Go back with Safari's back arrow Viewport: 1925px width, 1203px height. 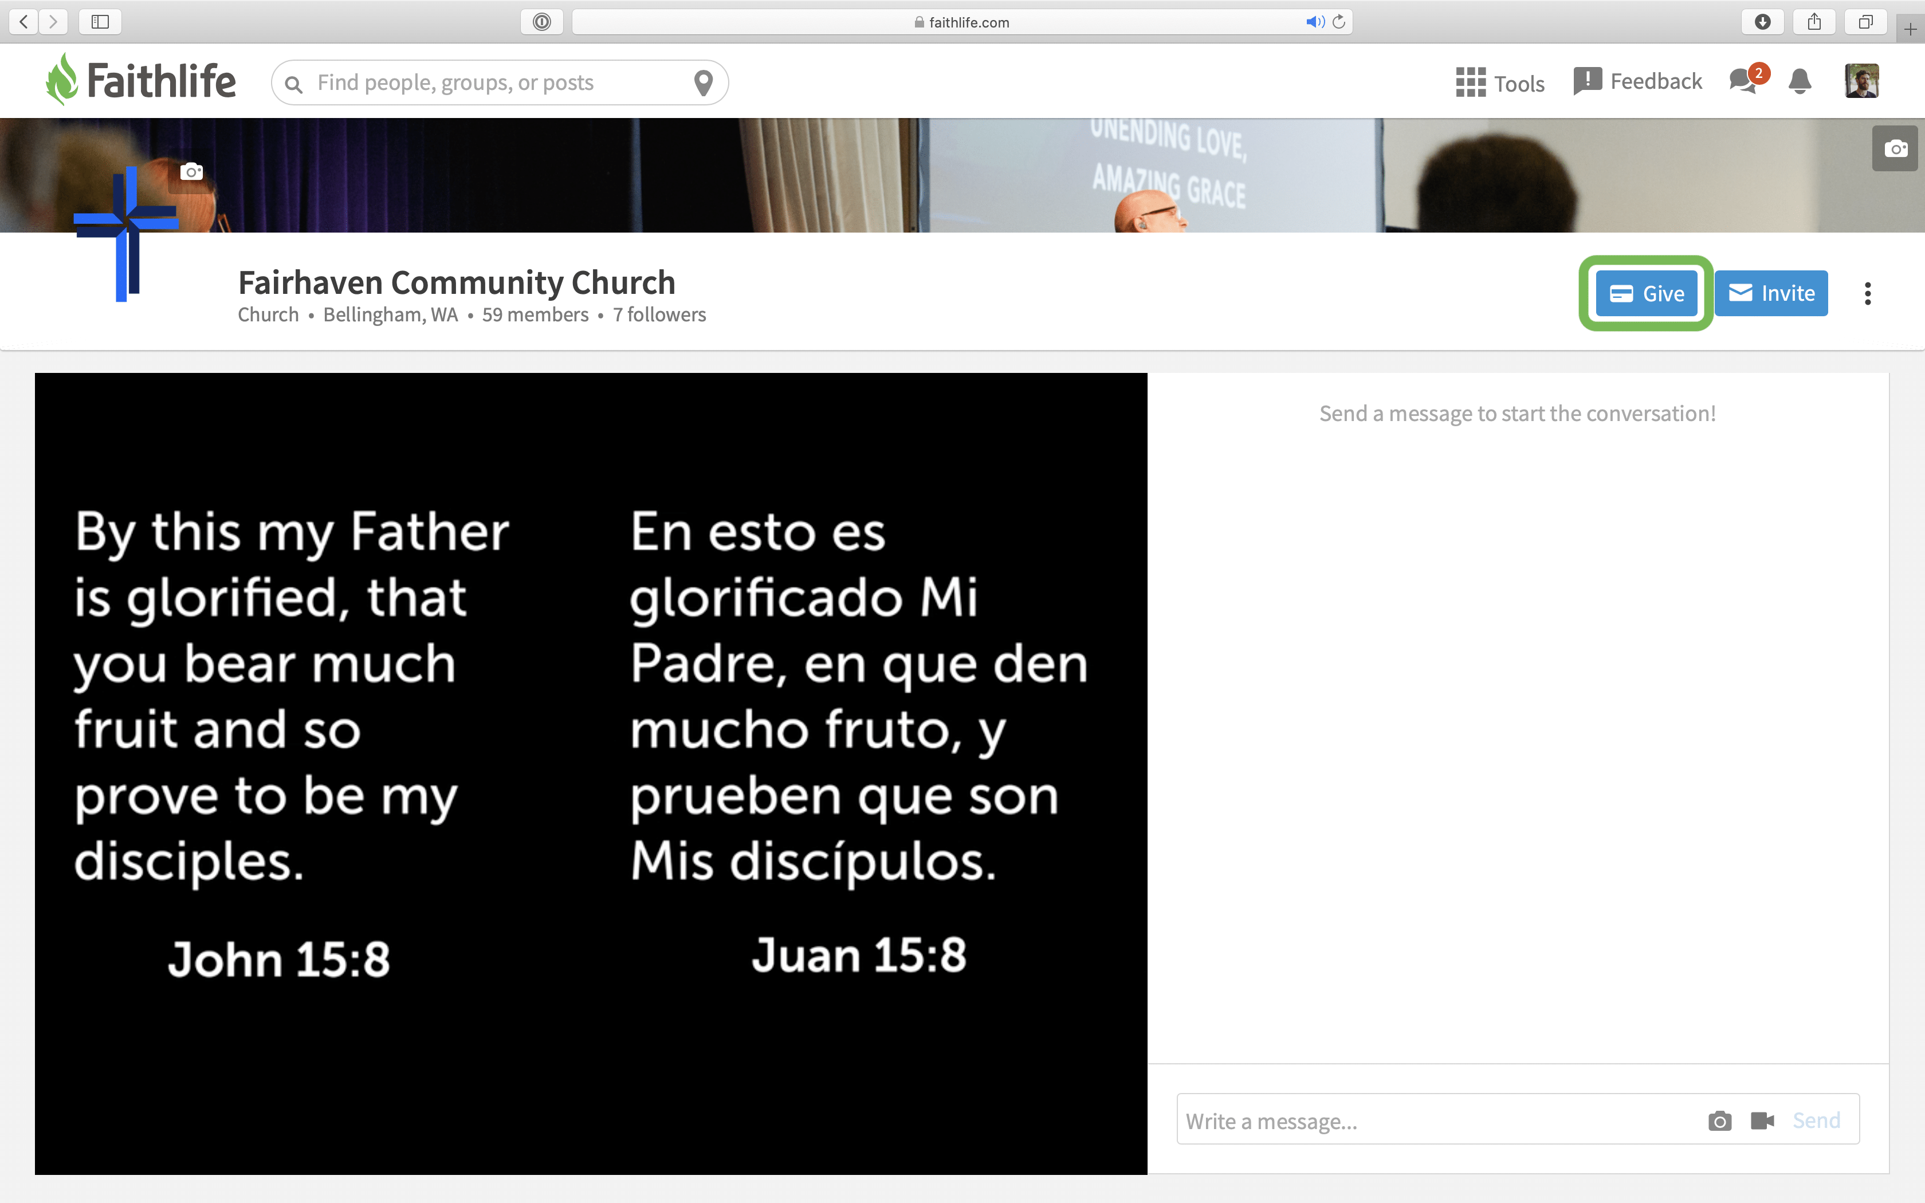tap(24, 22)
